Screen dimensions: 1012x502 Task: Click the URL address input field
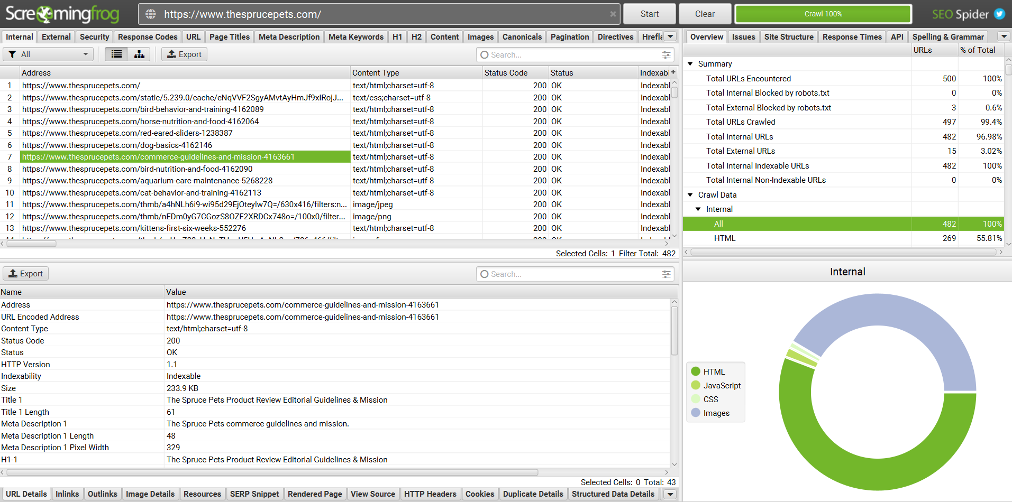(379, 14)
